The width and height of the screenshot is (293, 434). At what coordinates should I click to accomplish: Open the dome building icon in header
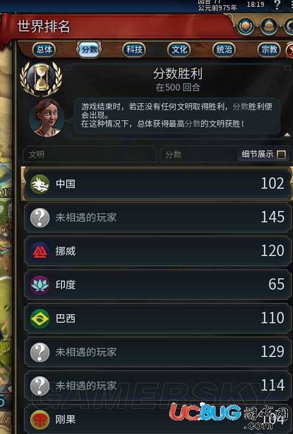pos(268,27)
